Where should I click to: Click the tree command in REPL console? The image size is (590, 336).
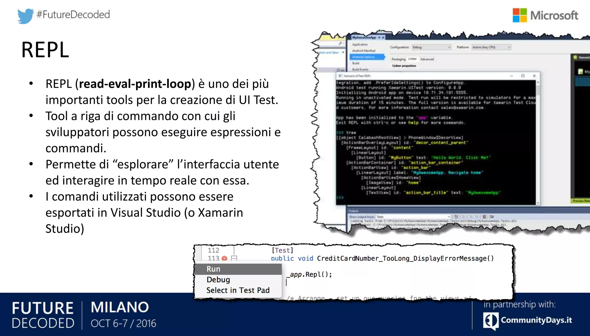pos(351,133)
